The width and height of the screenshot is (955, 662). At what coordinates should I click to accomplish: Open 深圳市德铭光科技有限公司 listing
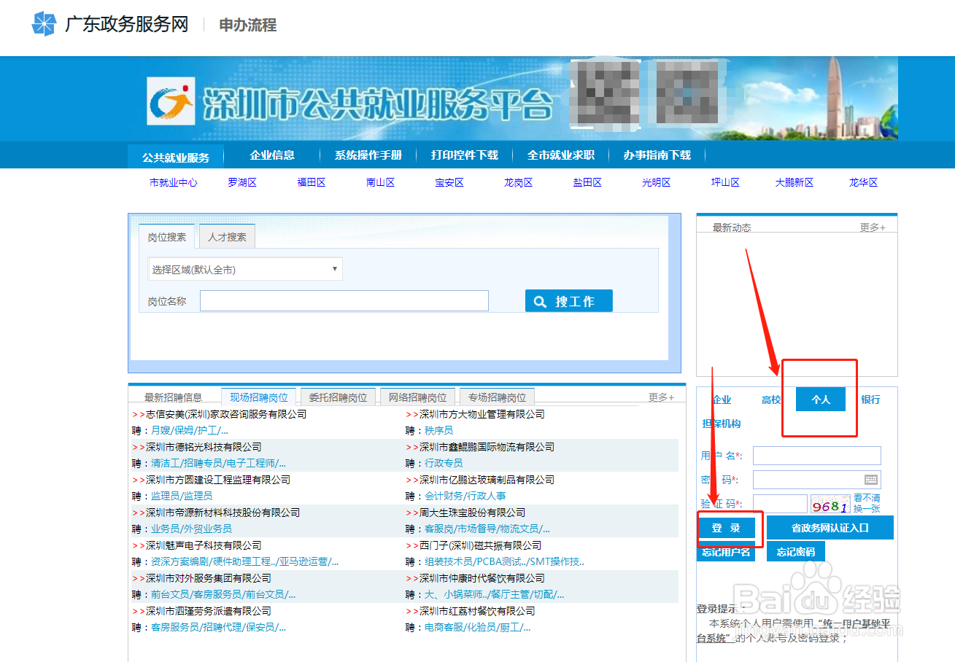pos(204,447)
